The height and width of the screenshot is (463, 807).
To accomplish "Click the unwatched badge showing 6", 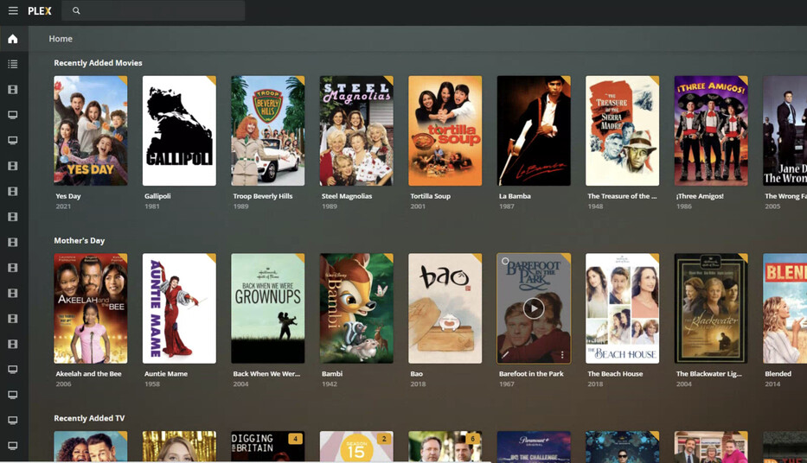I will 472,439.
